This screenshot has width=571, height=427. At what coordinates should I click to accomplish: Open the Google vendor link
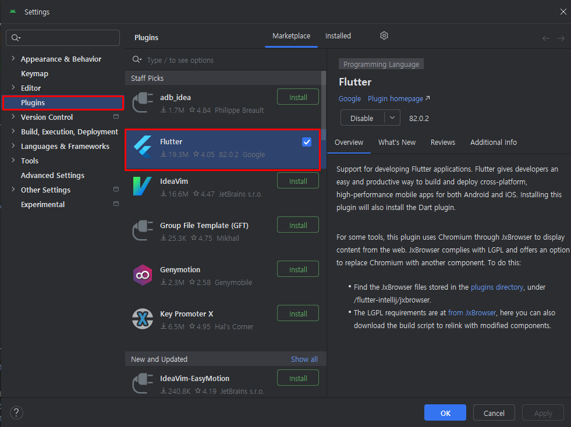[x=350, y=99]
